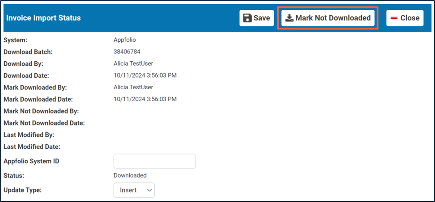This screenshot has height=202, width=435.
Task: Click the download tray icon on Mark Not Downloaded
Action: coord(289,18)
